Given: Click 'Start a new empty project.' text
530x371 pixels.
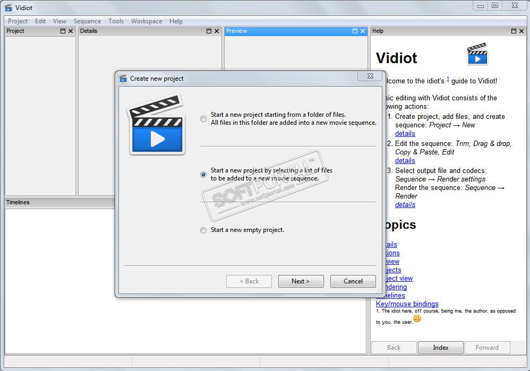Looking at the screenshot, I should [247, 230].
